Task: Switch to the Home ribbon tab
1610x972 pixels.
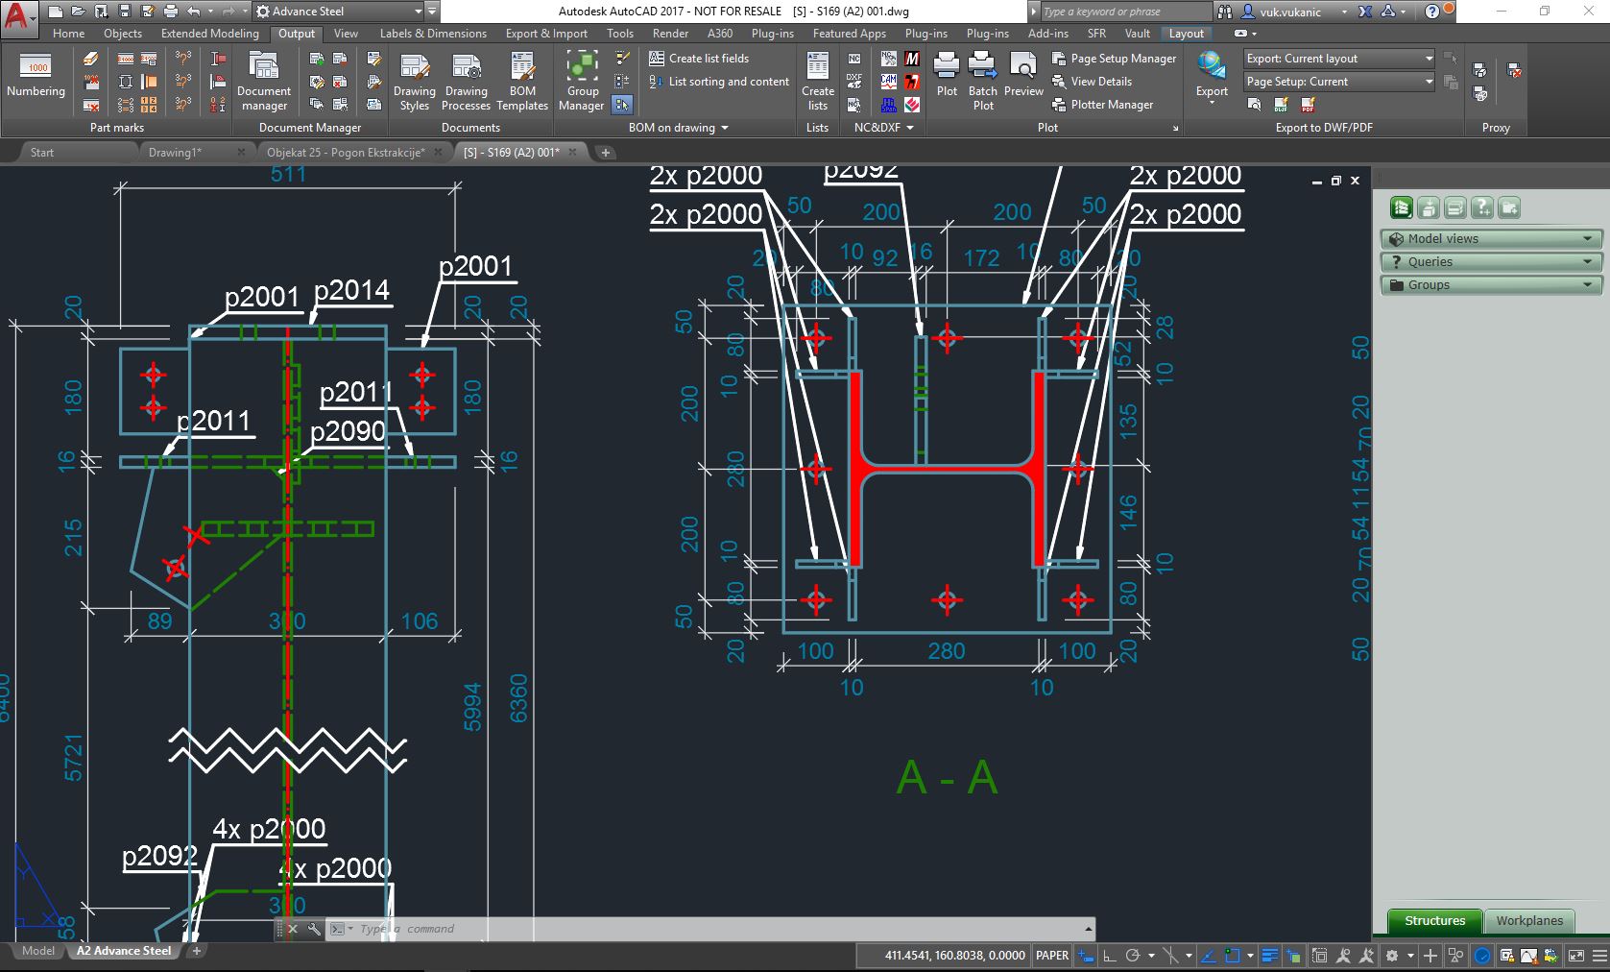Action: pyautogui.click(x=68, y=33)
